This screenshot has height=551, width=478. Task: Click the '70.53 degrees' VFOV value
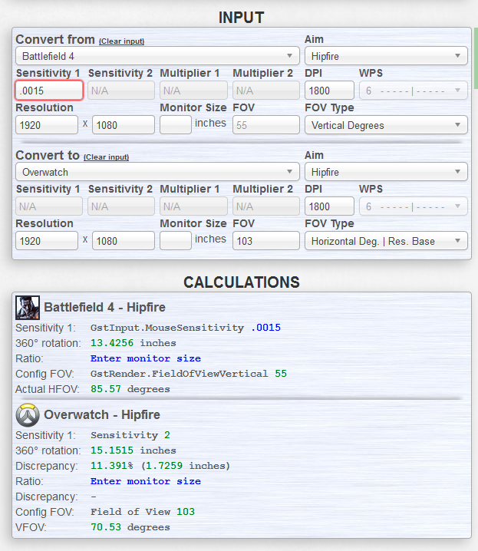[130, 527]
